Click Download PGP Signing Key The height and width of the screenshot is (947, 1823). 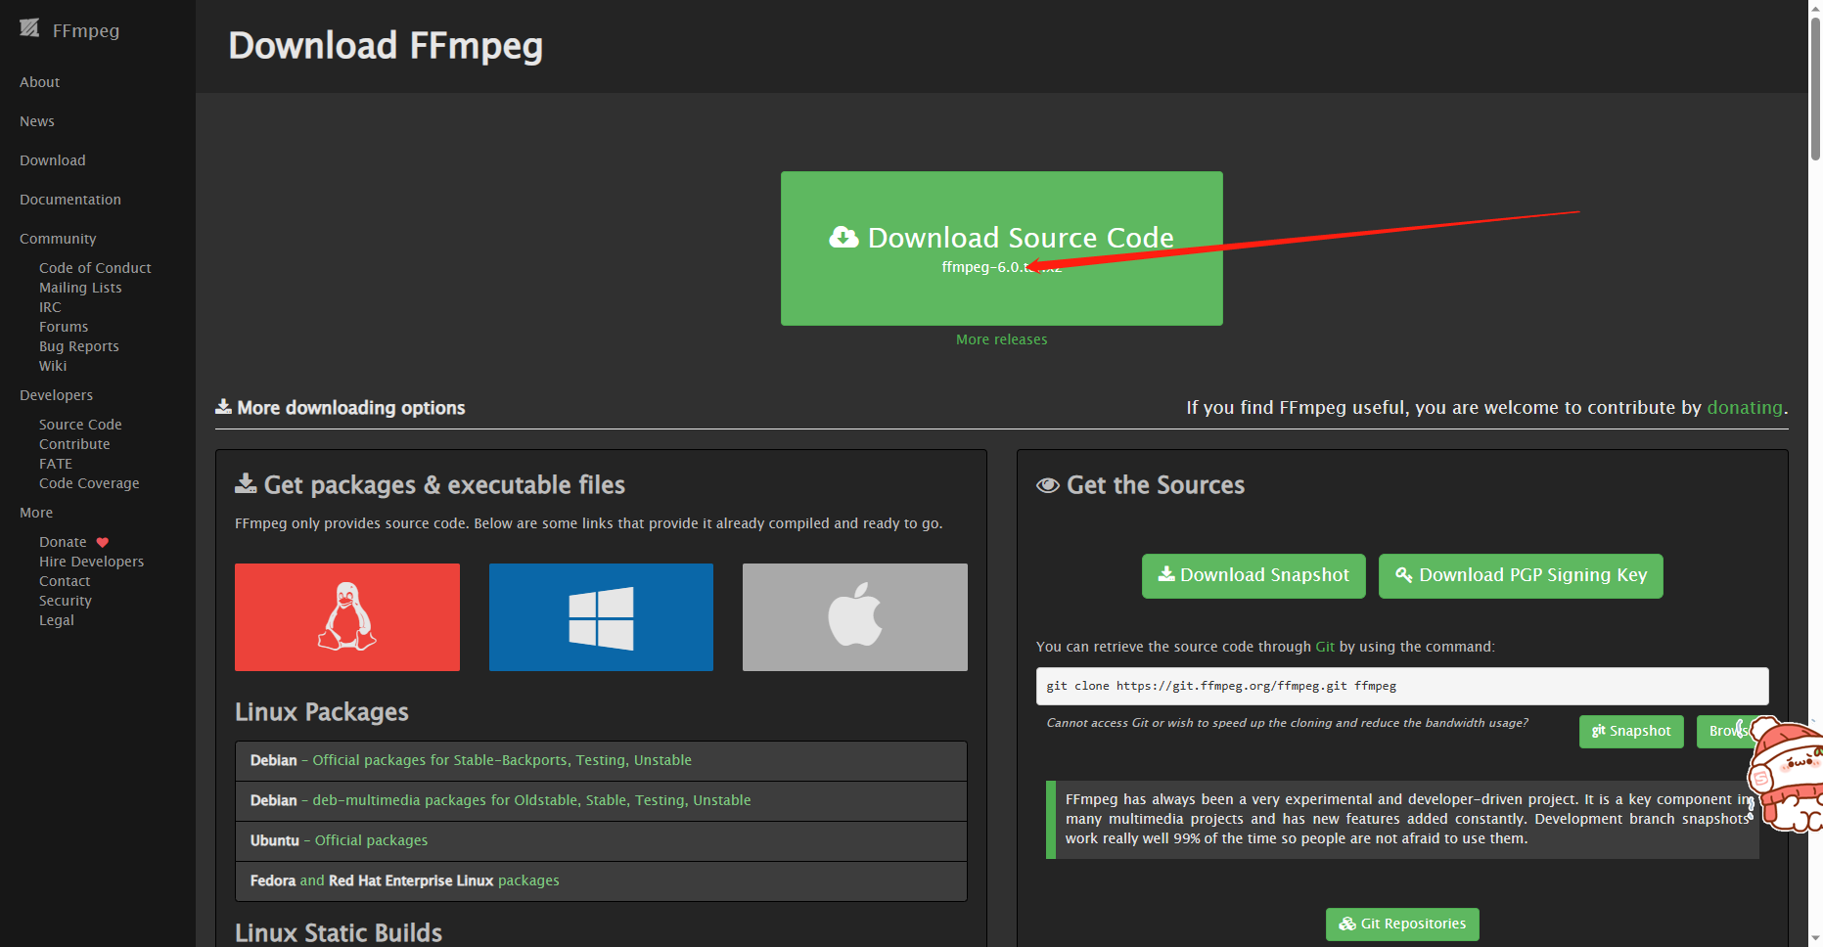(x=1520, y=575)
